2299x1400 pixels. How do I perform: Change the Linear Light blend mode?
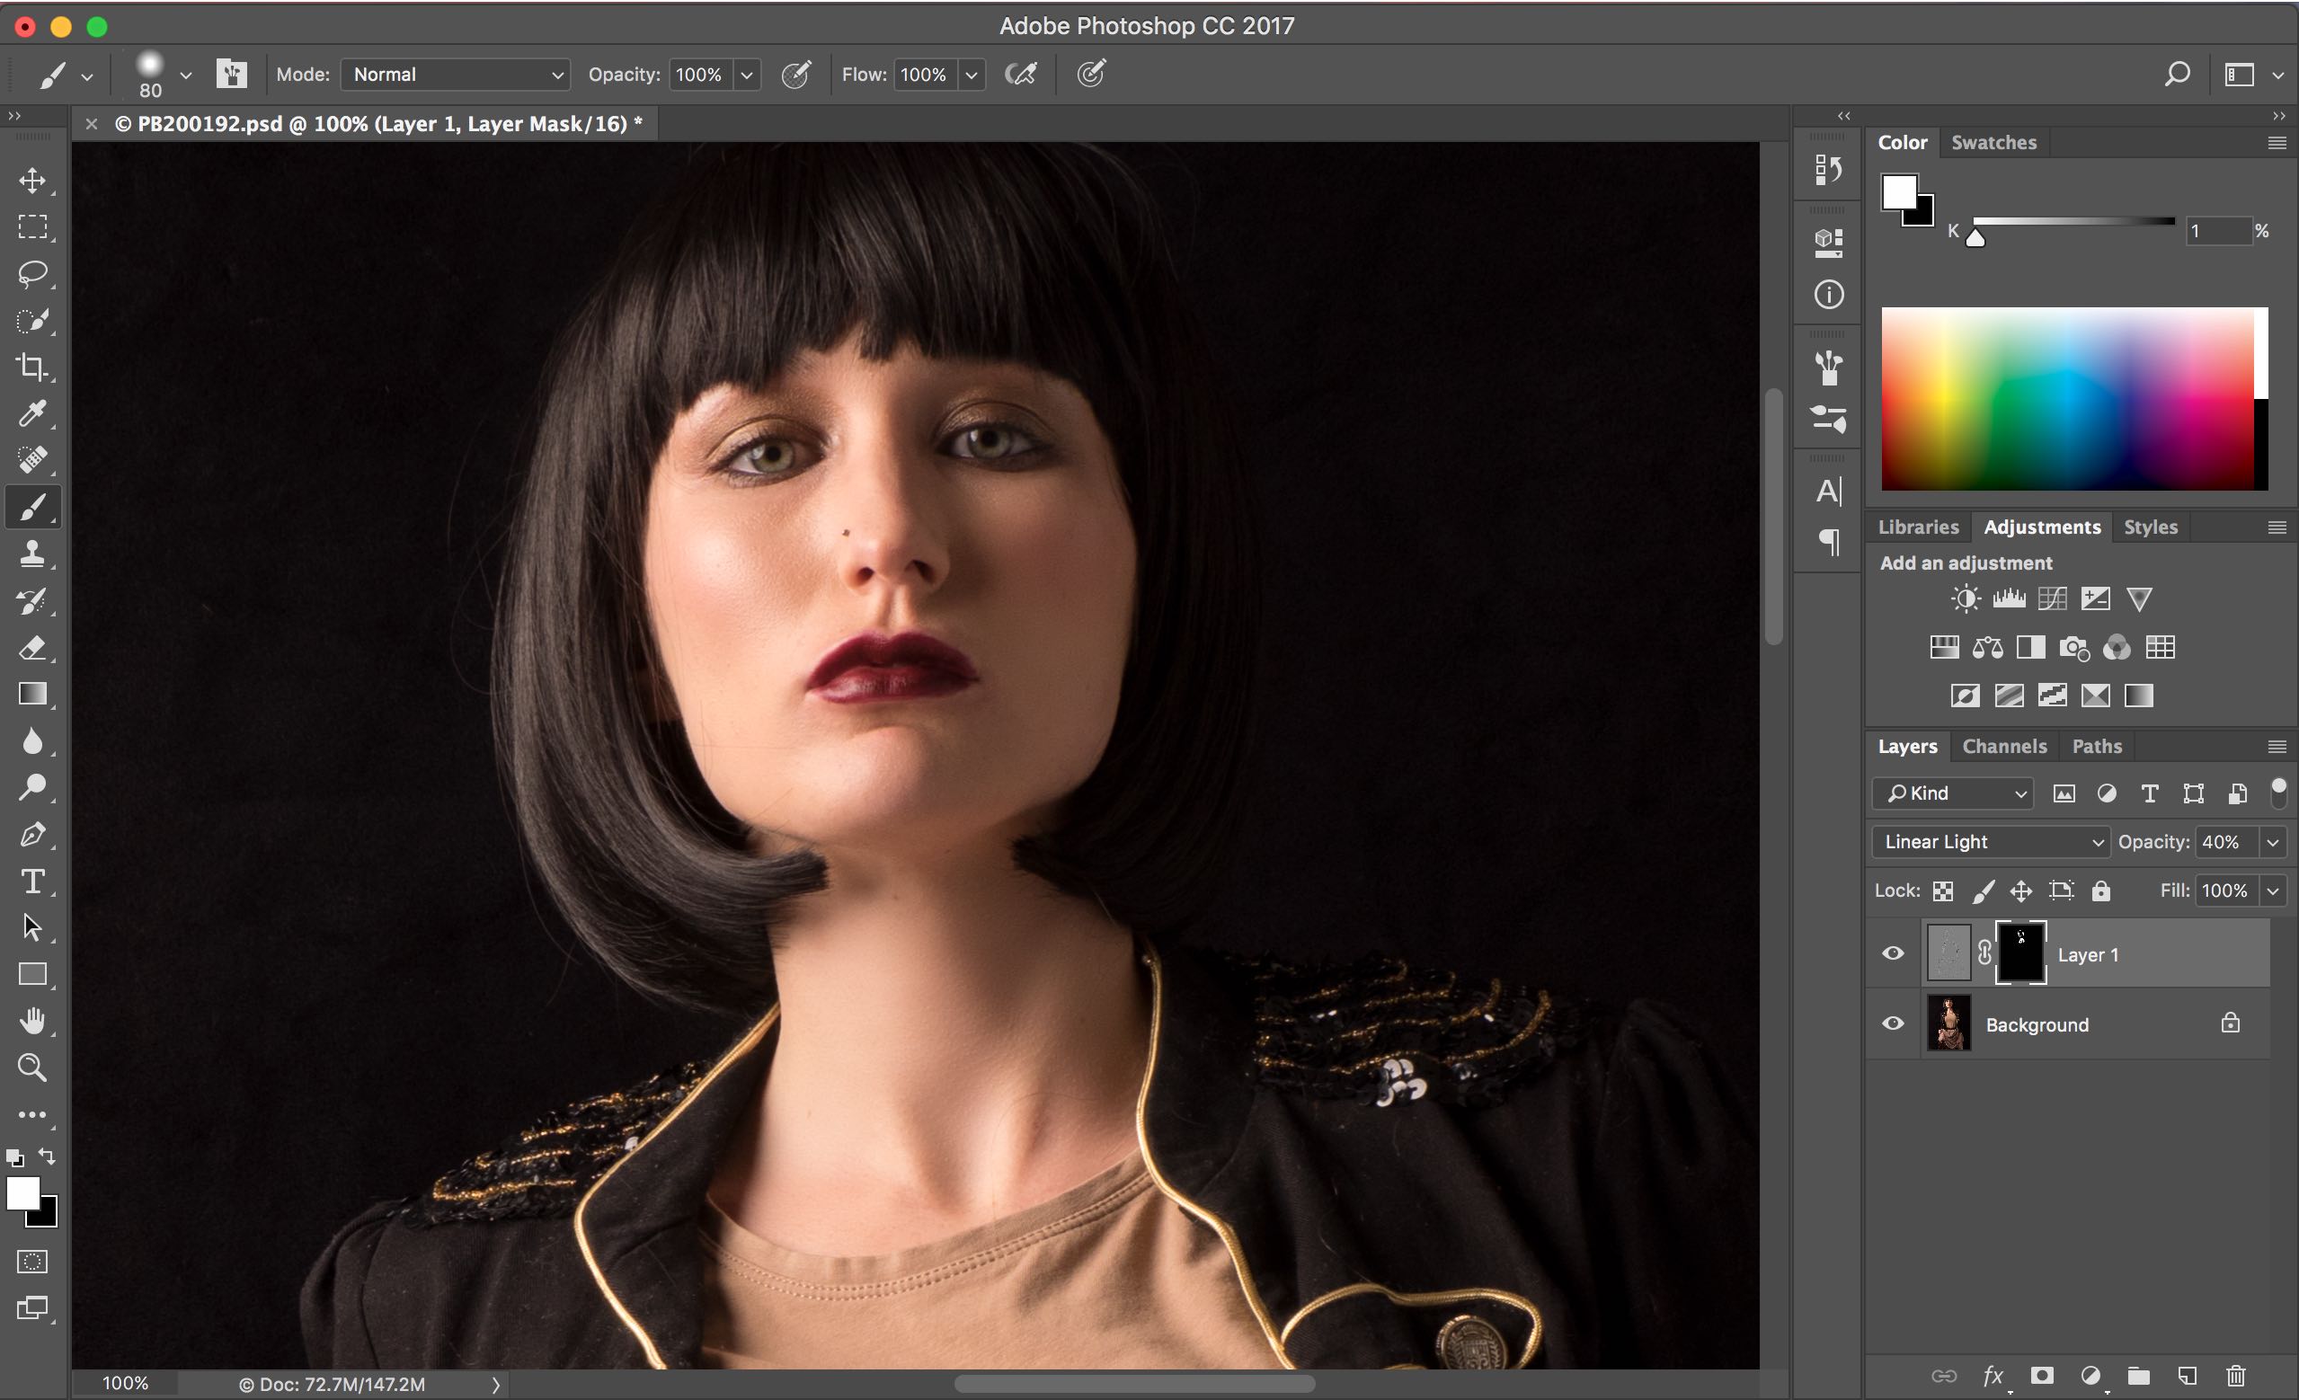coord(1988,841)
